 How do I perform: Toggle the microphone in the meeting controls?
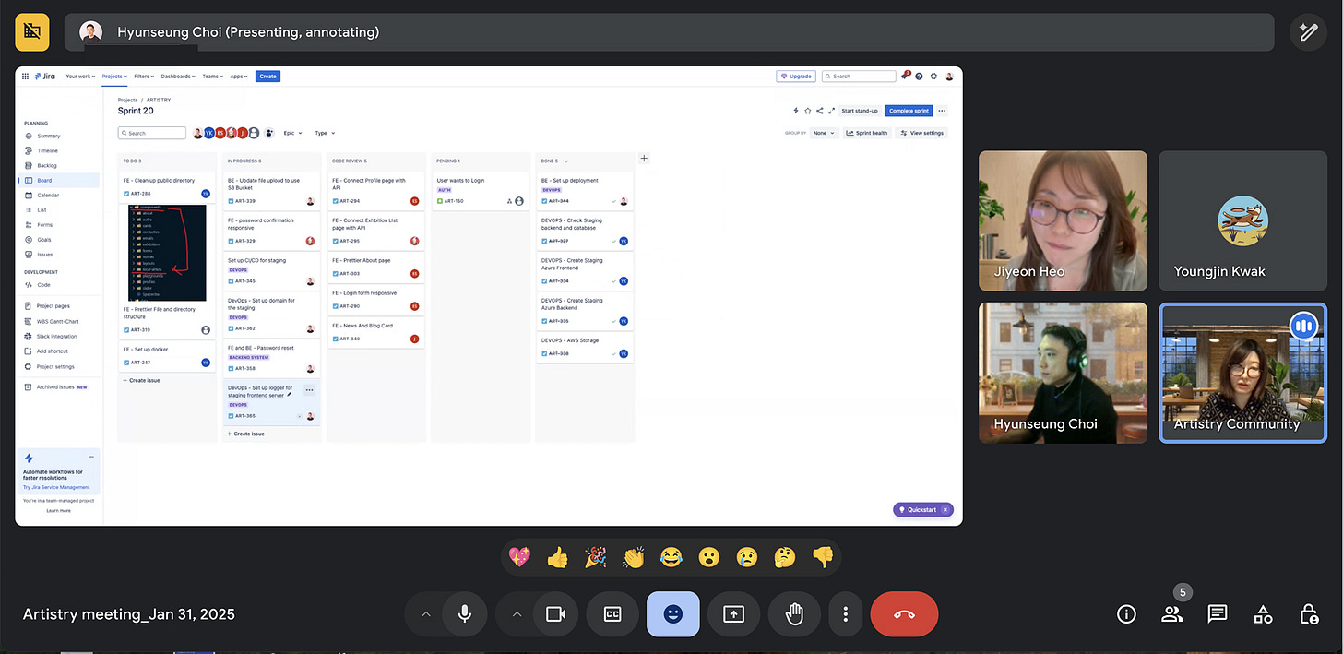click(465, 614)
